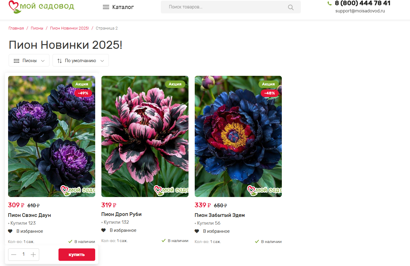The image size is (410, 266).
Task: Click the plus quantity icon
Action: point(33,255)
